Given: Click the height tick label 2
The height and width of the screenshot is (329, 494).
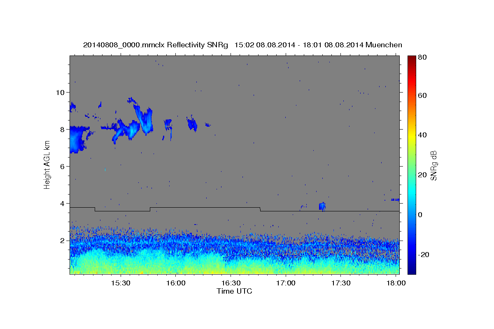Looking at the screenshot, I should tap(63, 240).
